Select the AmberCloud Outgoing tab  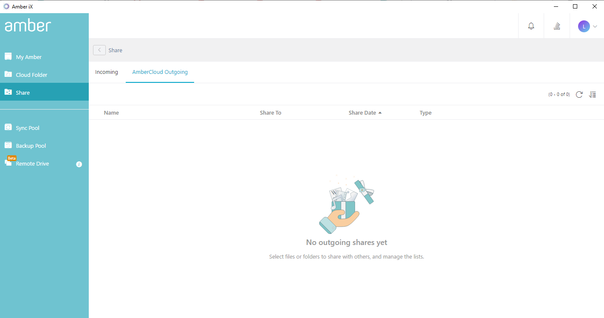coord(160,72)
